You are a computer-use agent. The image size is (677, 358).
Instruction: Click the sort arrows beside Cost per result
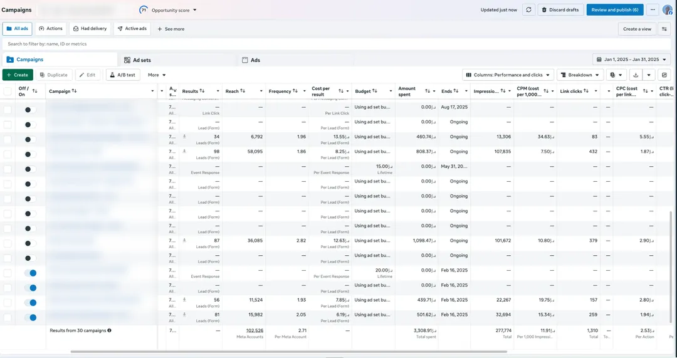click(341, 91)
